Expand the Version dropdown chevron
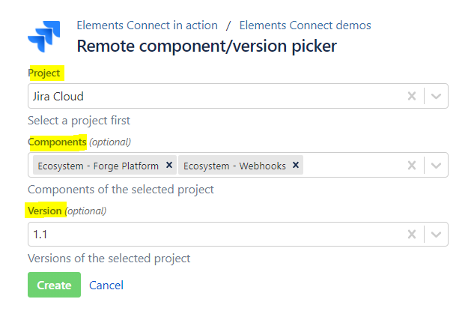This screenshot has height=317, width=474. pos(437,235)
